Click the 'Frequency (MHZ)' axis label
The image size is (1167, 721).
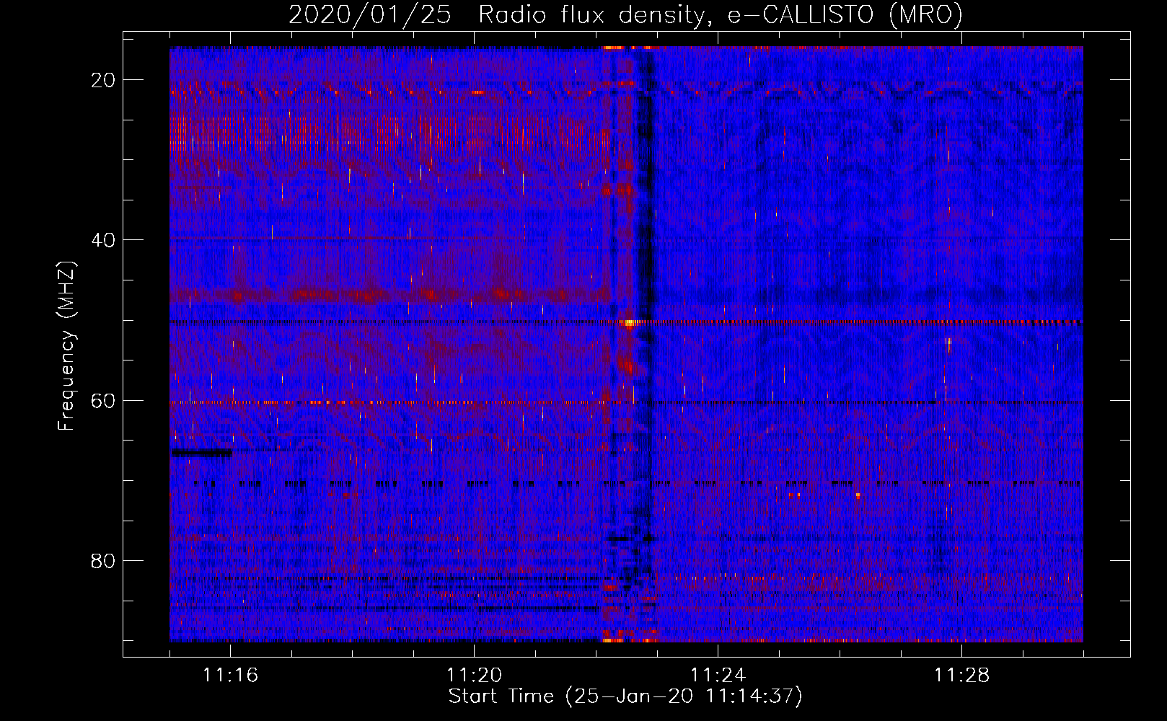tap(66, 346)
